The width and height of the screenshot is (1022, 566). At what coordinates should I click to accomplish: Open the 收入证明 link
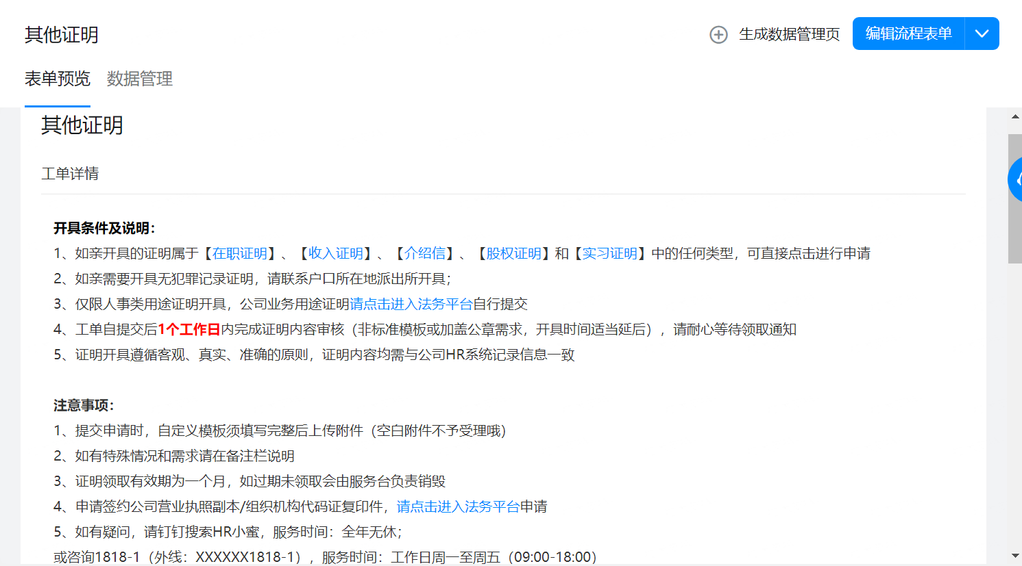click(x=336, y=253)
